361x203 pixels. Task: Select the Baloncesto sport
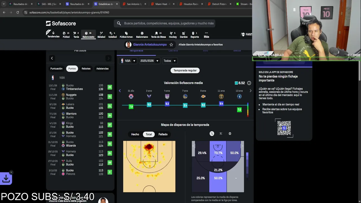tap(88, 35)
